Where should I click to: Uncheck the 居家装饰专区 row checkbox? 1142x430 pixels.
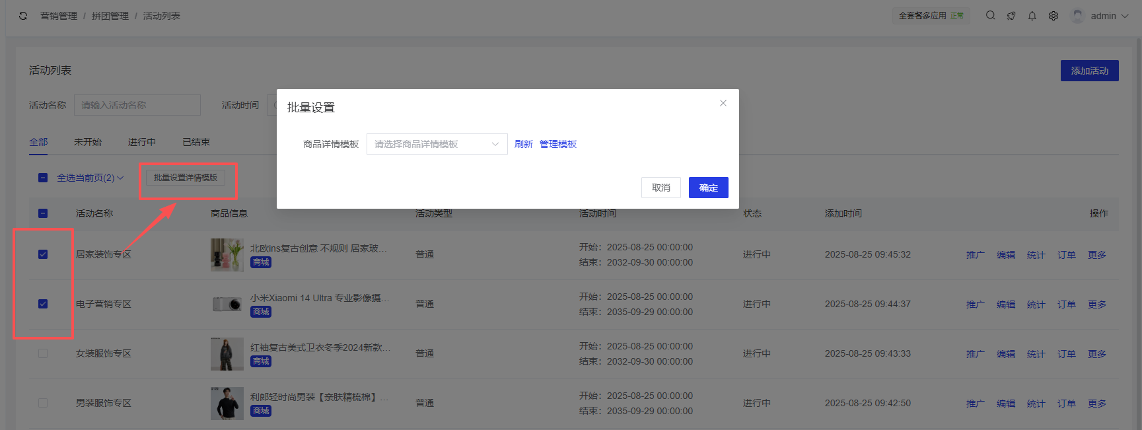point(43,254)
